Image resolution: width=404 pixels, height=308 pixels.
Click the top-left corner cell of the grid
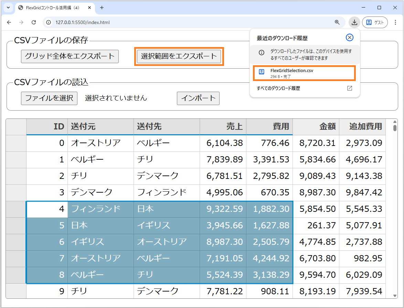coord(16,127)
